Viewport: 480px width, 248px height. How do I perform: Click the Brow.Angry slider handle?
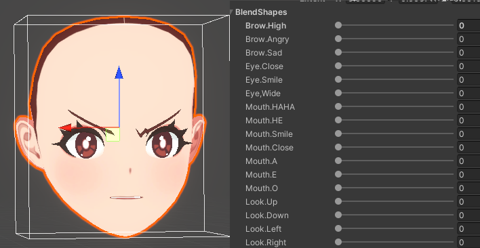(338, 39)
